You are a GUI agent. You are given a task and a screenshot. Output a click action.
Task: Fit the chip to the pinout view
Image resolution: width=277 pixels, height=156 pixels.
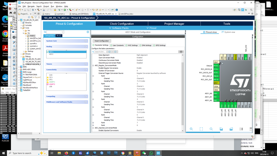coord(201,129)
